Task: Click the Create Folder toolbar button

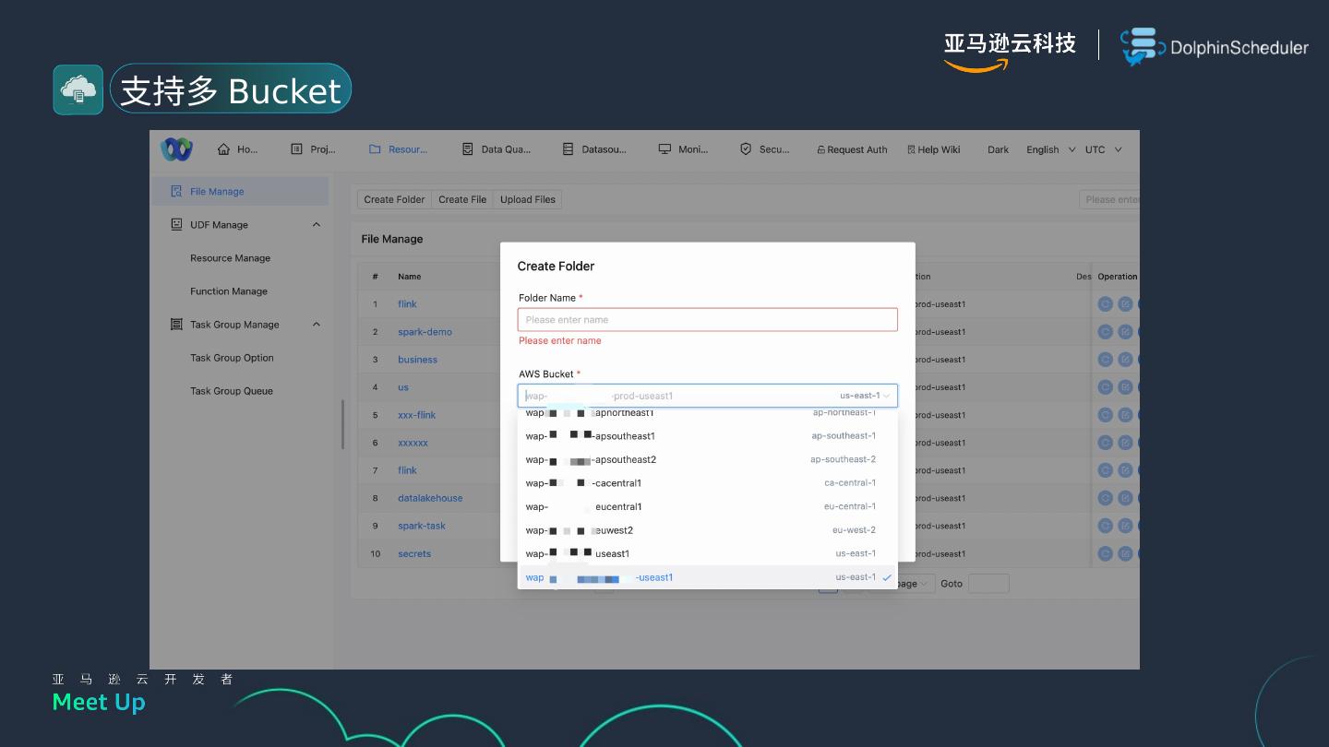Action: click(x=394, y=199)
